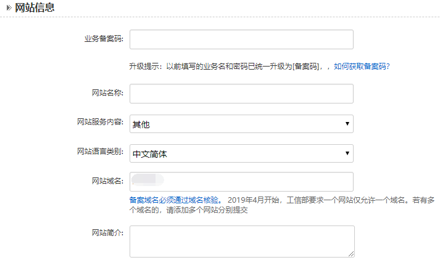Click inside the 网站简介 text area
The height and width of the screenshot is (260, 440).
pos(241,241)
